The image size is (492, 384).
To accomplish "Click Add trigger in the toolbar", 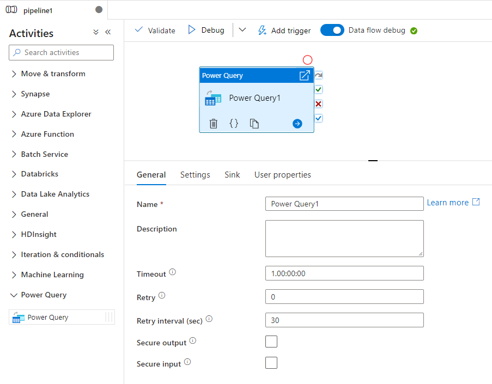I will tap(284, 31).
